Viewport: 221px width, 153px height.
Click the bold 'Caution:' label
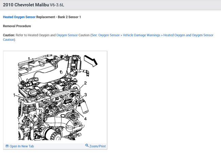coord(9,35)
